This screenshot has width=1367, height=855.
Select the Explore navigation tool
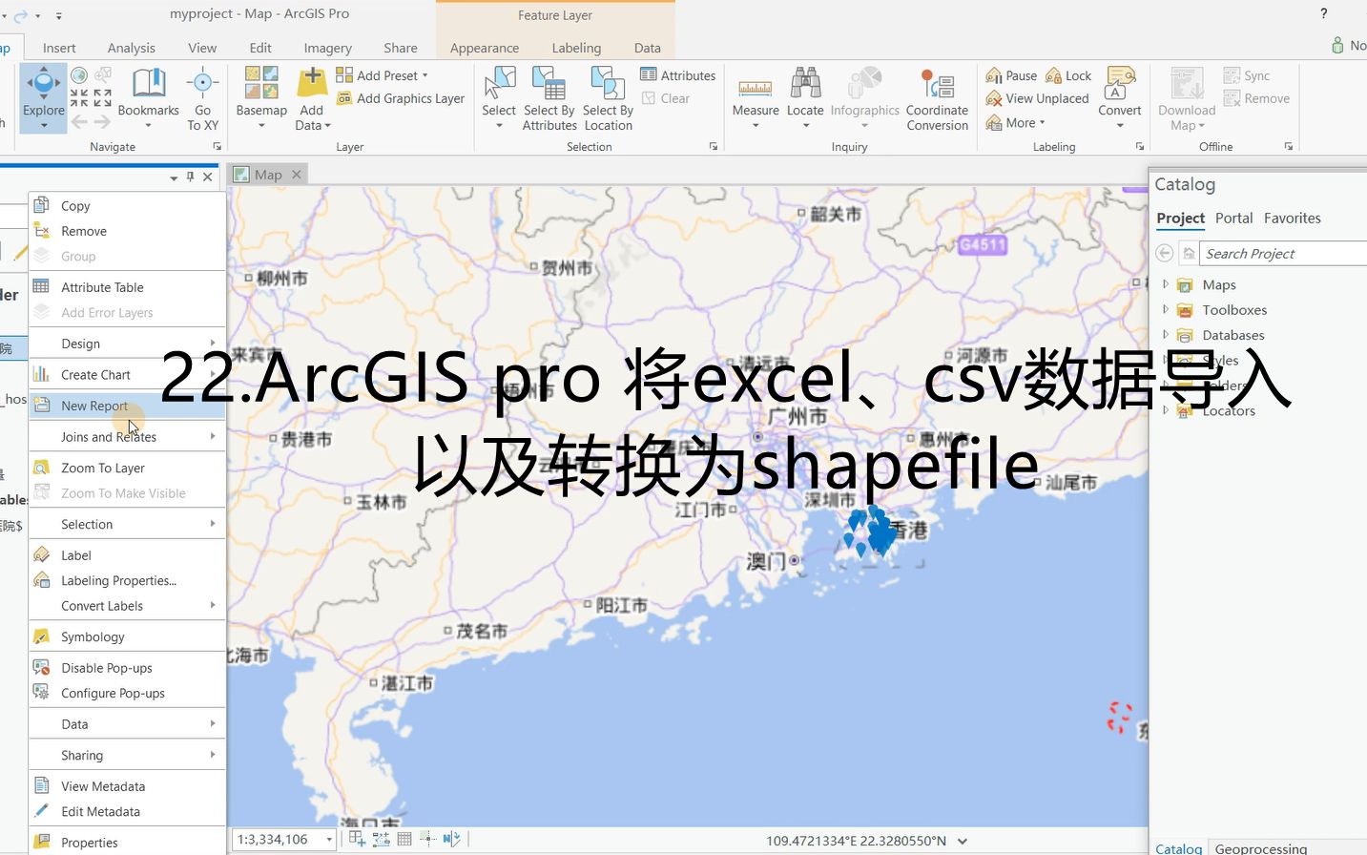click(x=43, y=97)
